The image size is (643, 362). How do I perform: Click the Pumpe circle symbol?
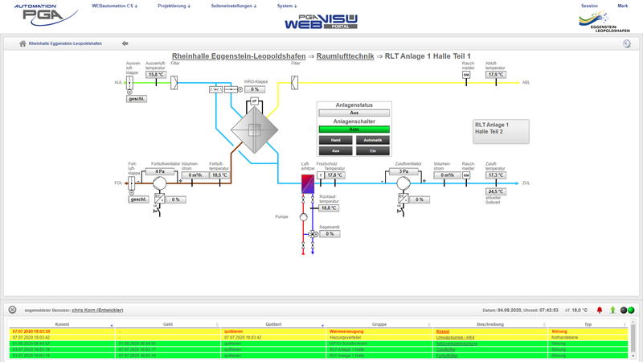click(x=304, y=217)
